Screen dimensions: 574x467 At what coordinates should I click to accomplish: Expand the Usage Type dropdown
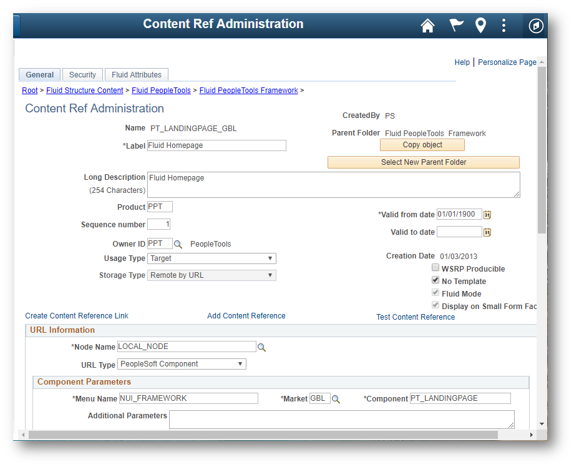point(212,258)
